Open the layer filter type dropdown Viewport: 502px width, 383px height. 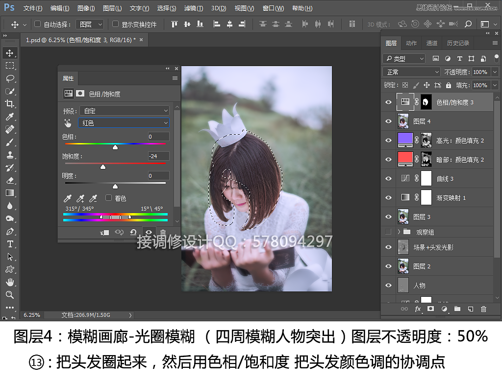click(404, 59)
